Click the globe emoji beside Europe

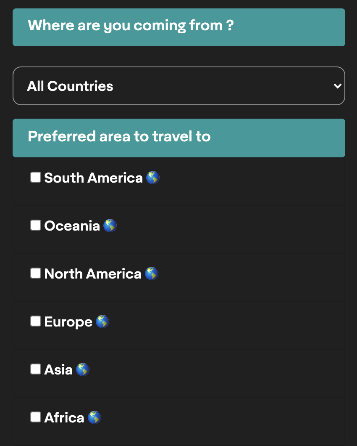pyautogui.click(x=102, y=322)
